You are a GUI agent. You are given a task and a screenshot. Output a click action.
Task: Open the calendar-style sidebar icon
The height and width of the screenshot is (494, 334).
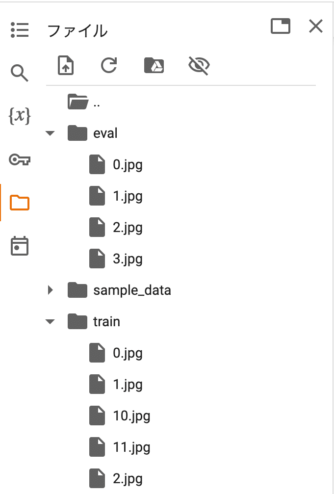pyautogui.click(x=20, y=246)
